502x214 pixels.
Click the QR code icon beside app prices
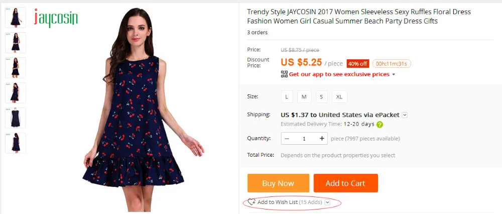pyautogui.click(x=284, y=74)
